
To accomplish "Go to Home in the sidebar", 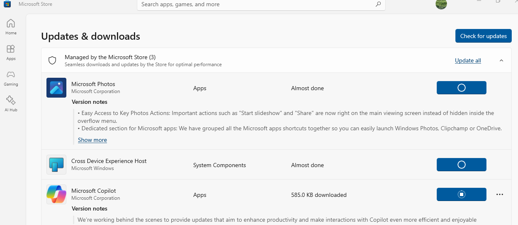I will coord(11,27).
